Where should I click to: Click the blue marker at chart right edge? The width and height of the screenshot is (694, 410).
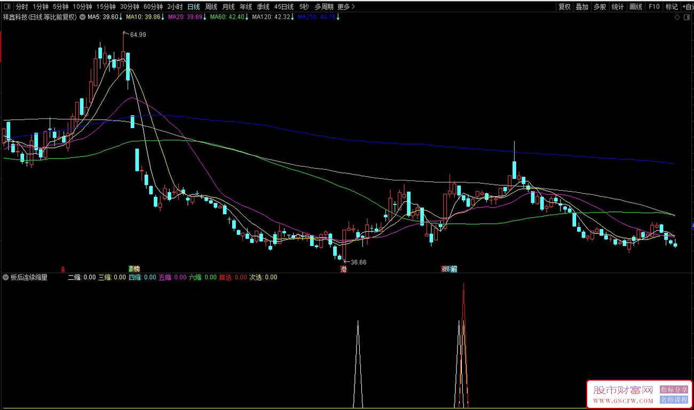692,226
